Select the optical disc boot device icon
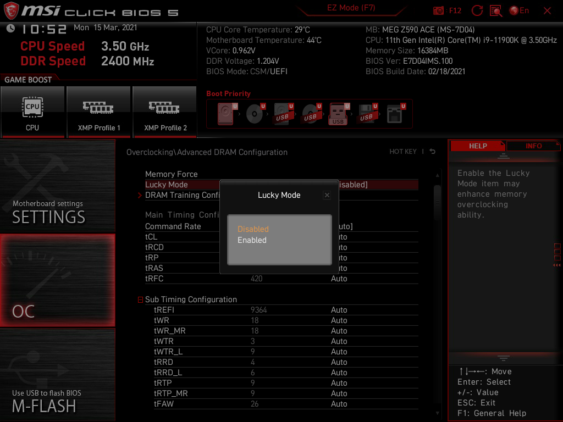 (x=255, y=114)
